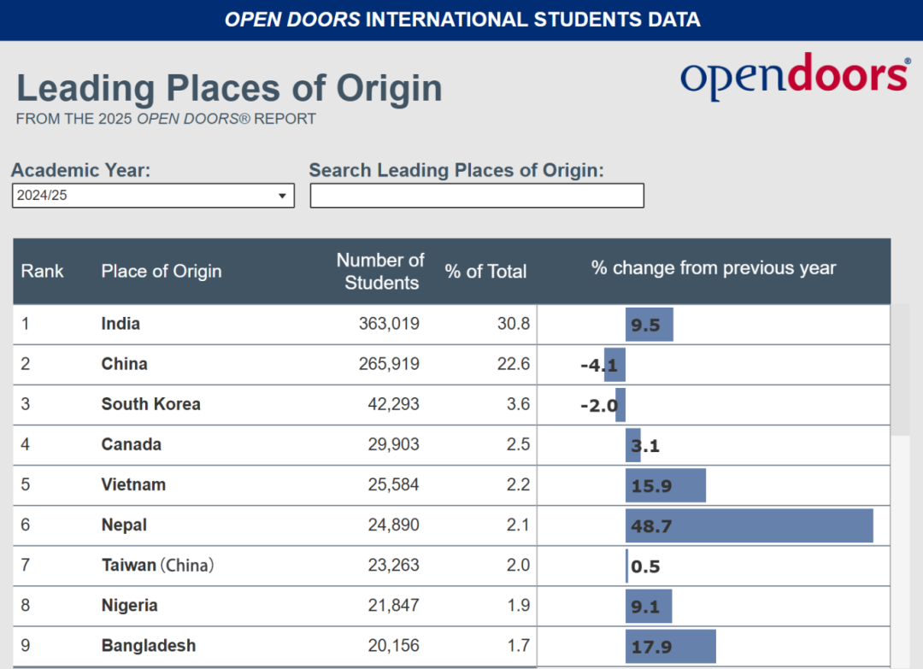Click the China -4.1 negative bar
923x669 pixels.
click(x=614, y=365)
